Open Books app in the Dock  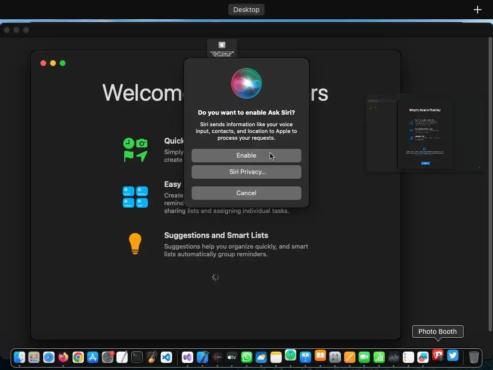click(320, 356)
